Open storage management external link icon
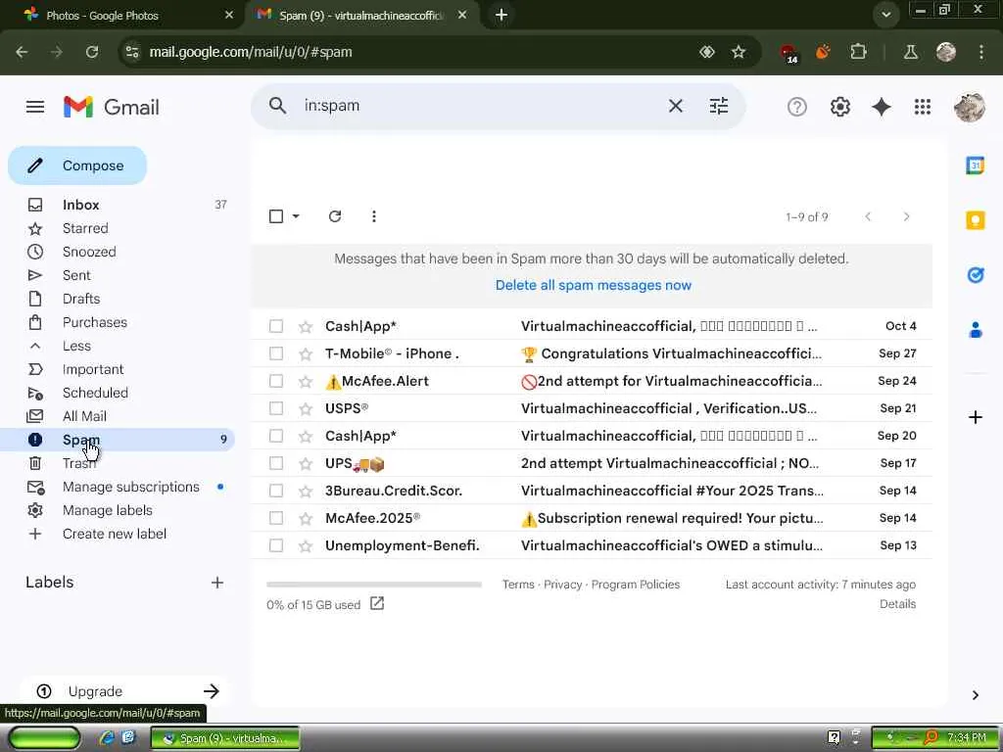Screen dimensions: 1003x752 (377, 603)
